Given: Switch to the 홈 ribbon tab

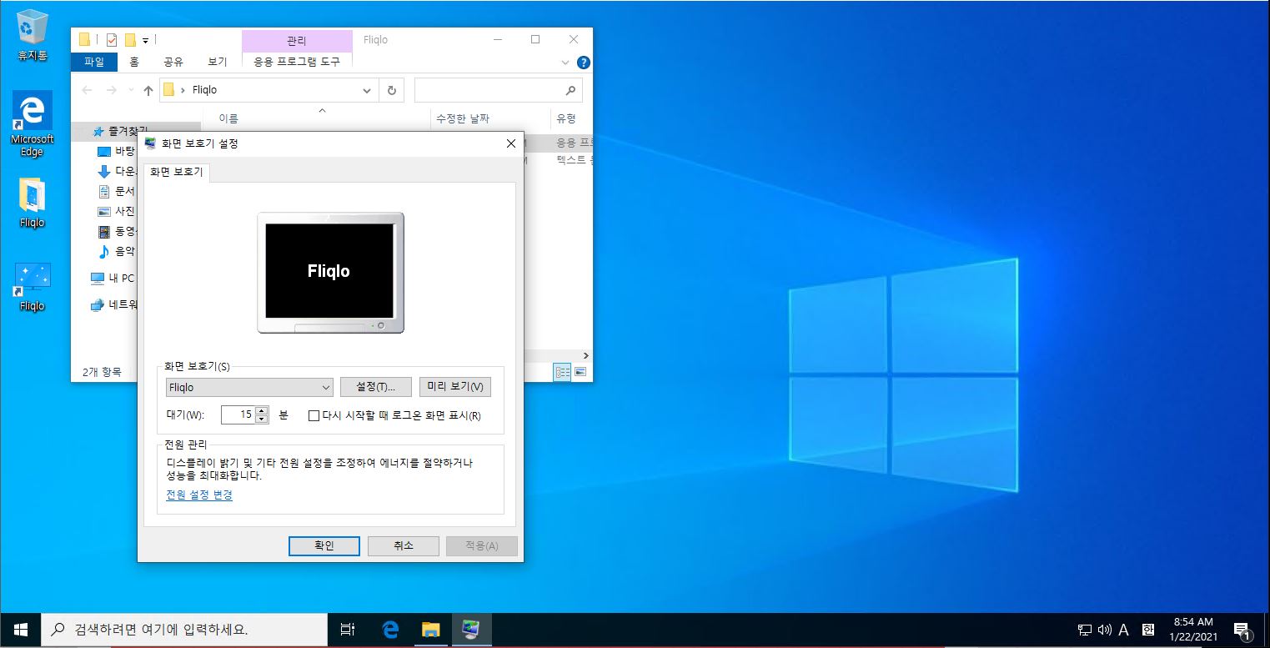Looking at the screenshot, I should (x=134, y=61).
